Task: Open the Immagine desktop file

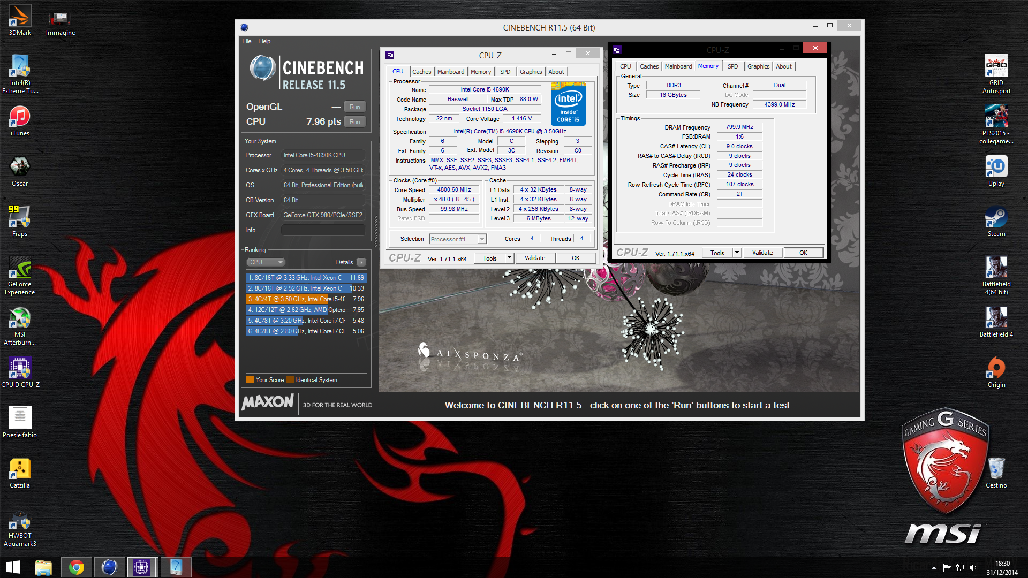Action: point(60,24)
